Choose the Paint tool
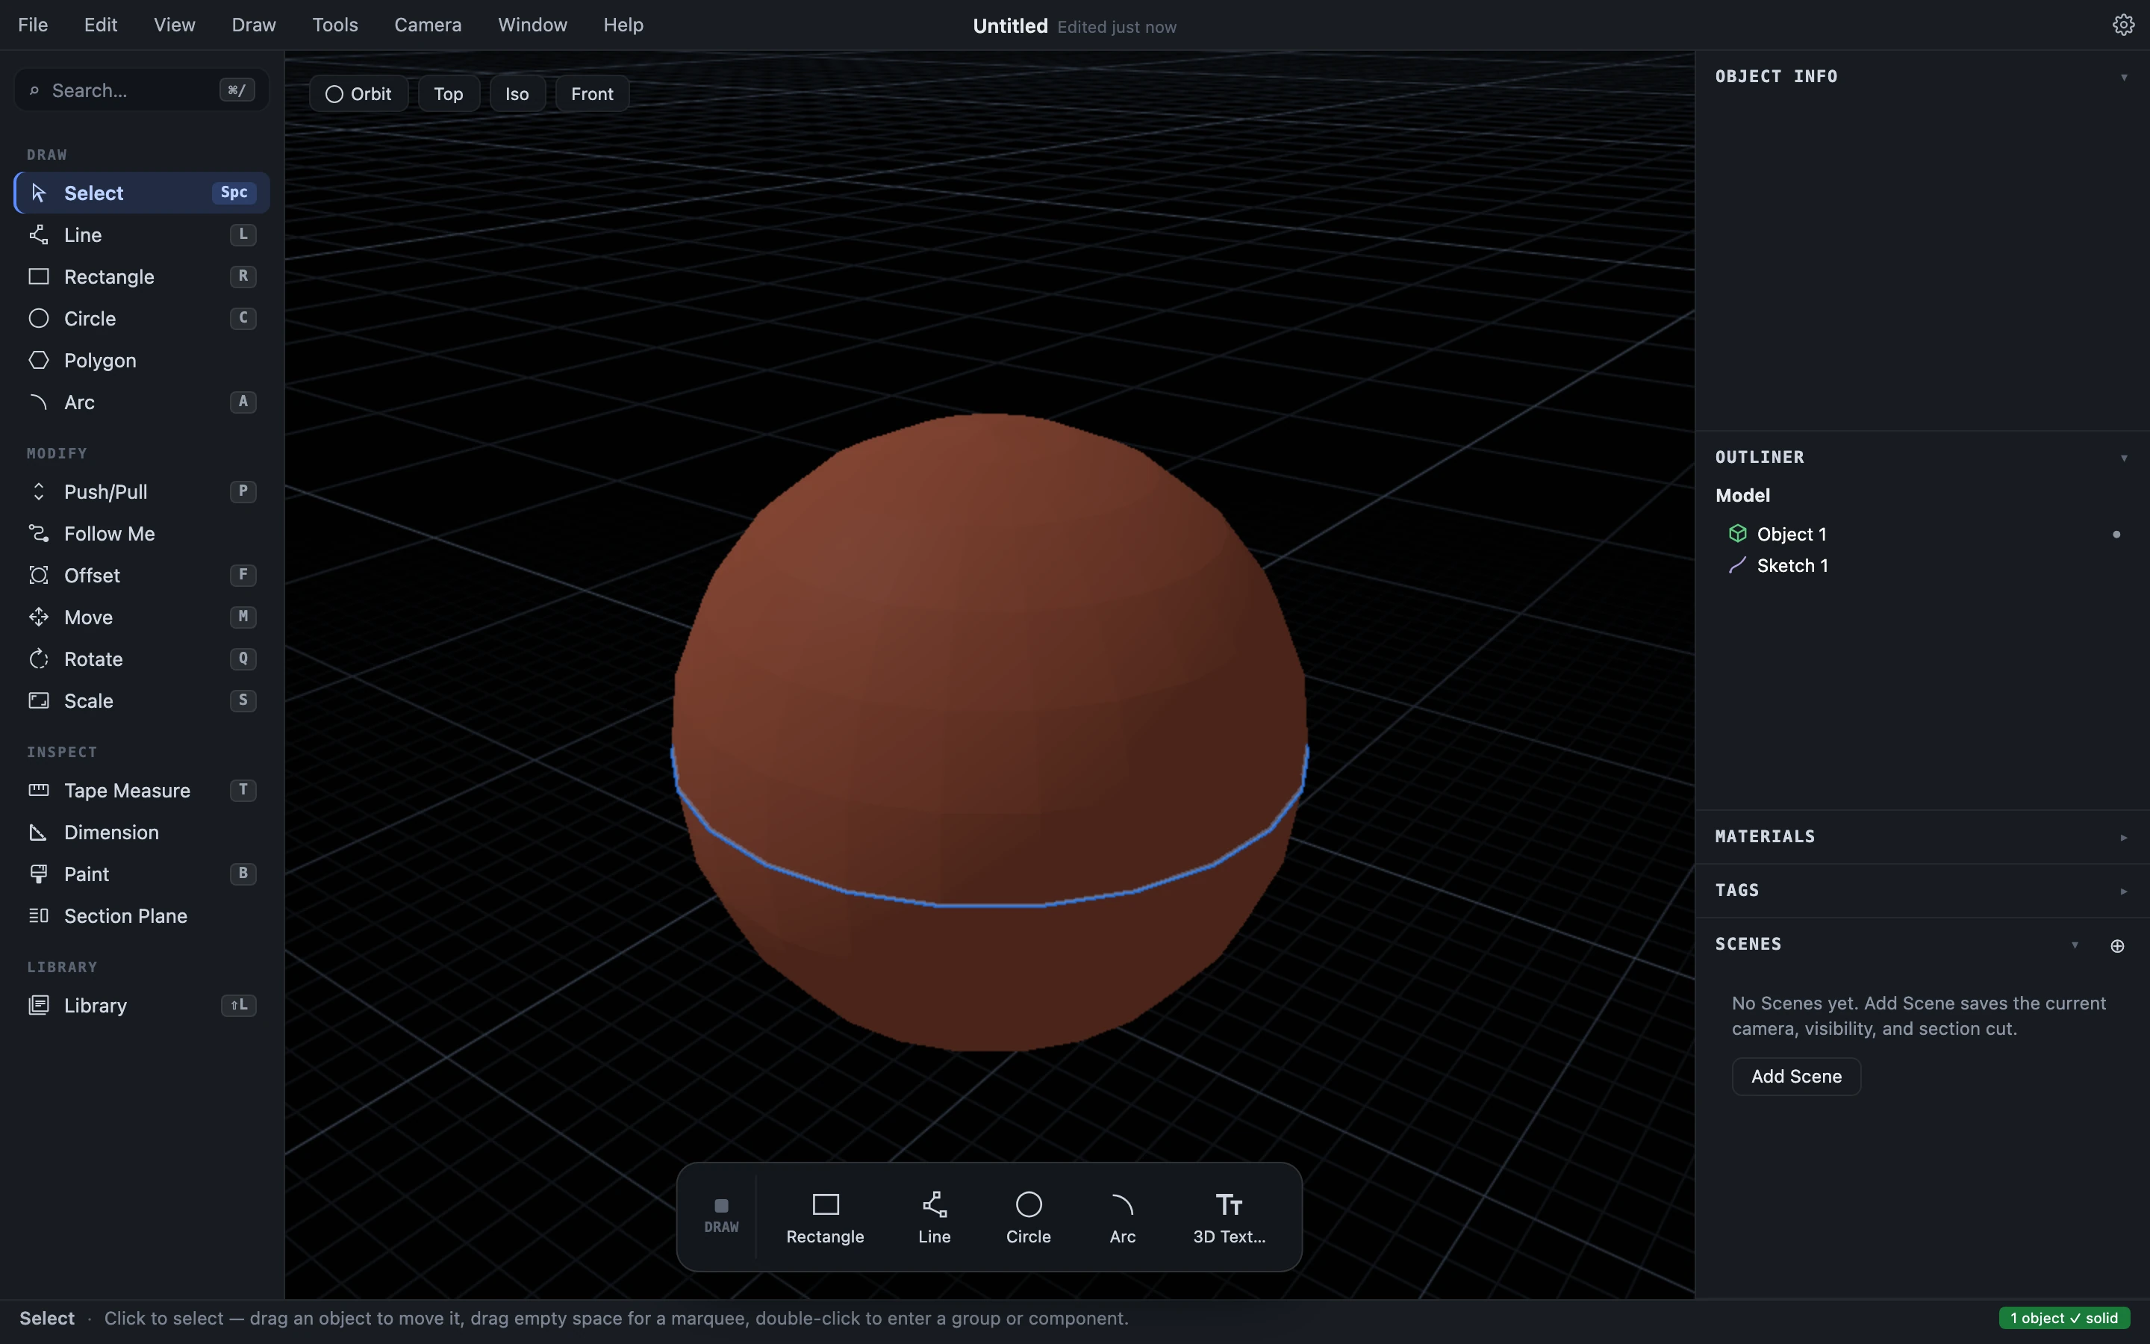2150x1344 pixels. point(142,874)
